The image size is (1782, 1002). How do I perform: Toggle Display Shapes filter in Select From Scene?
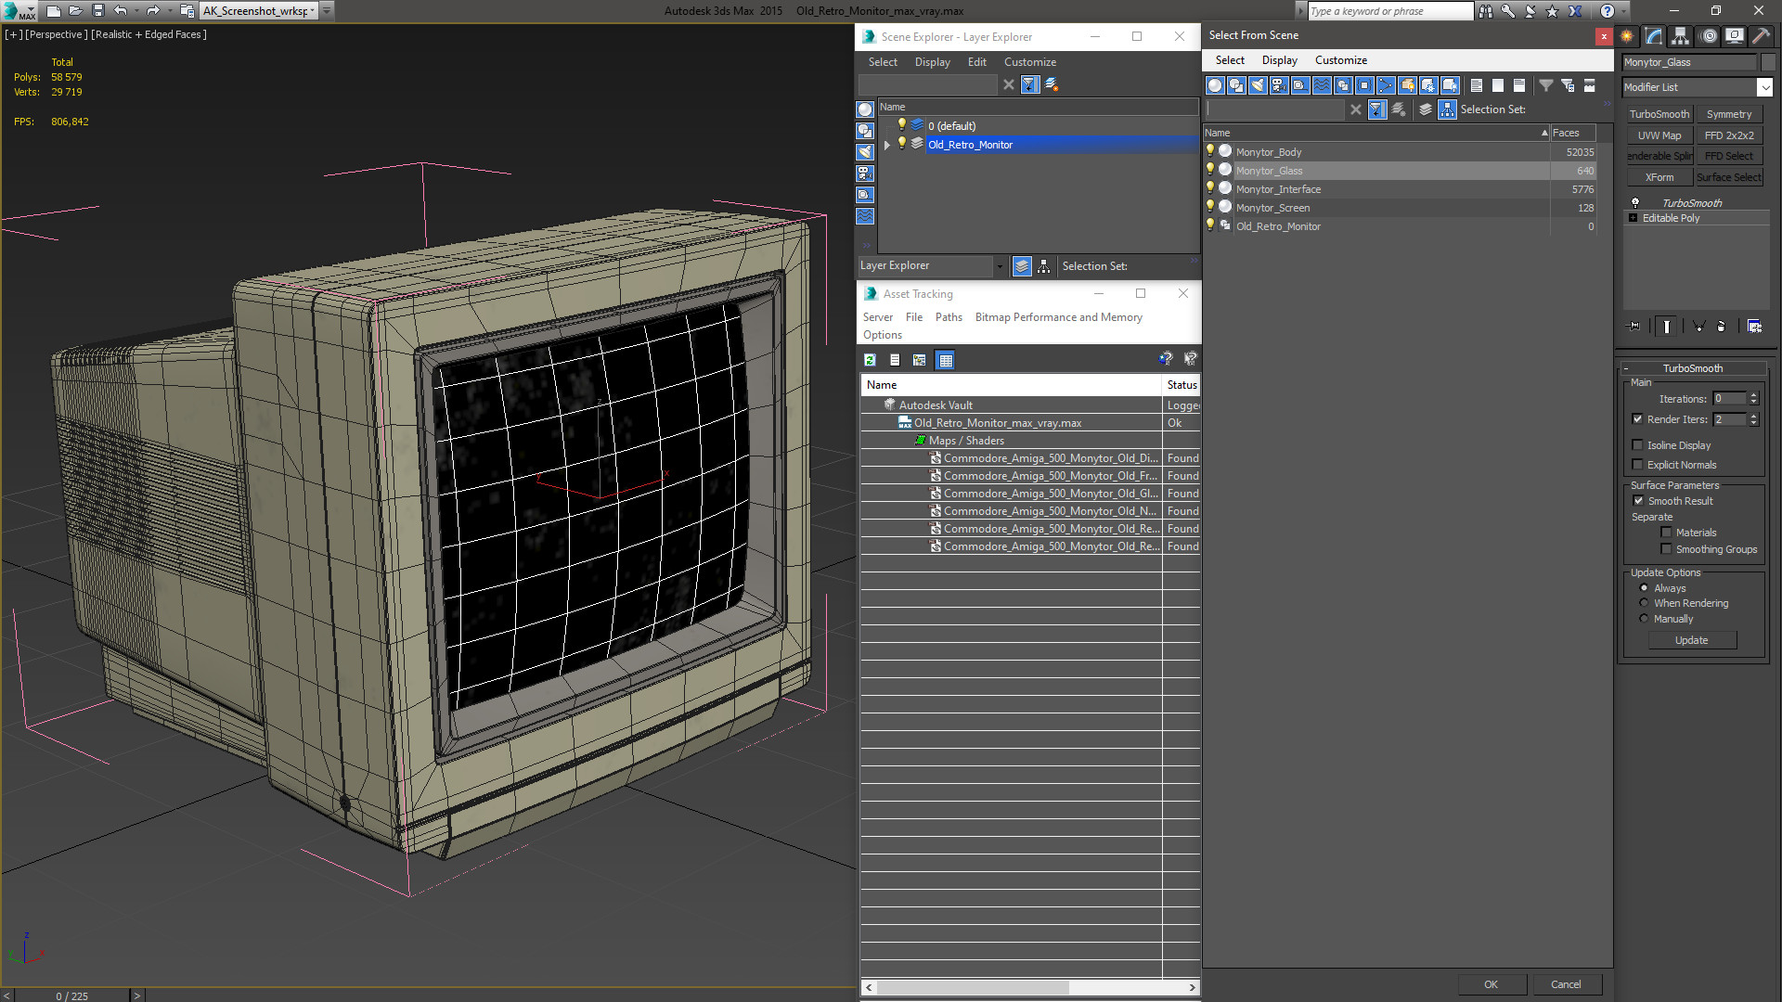[1236, 85]
